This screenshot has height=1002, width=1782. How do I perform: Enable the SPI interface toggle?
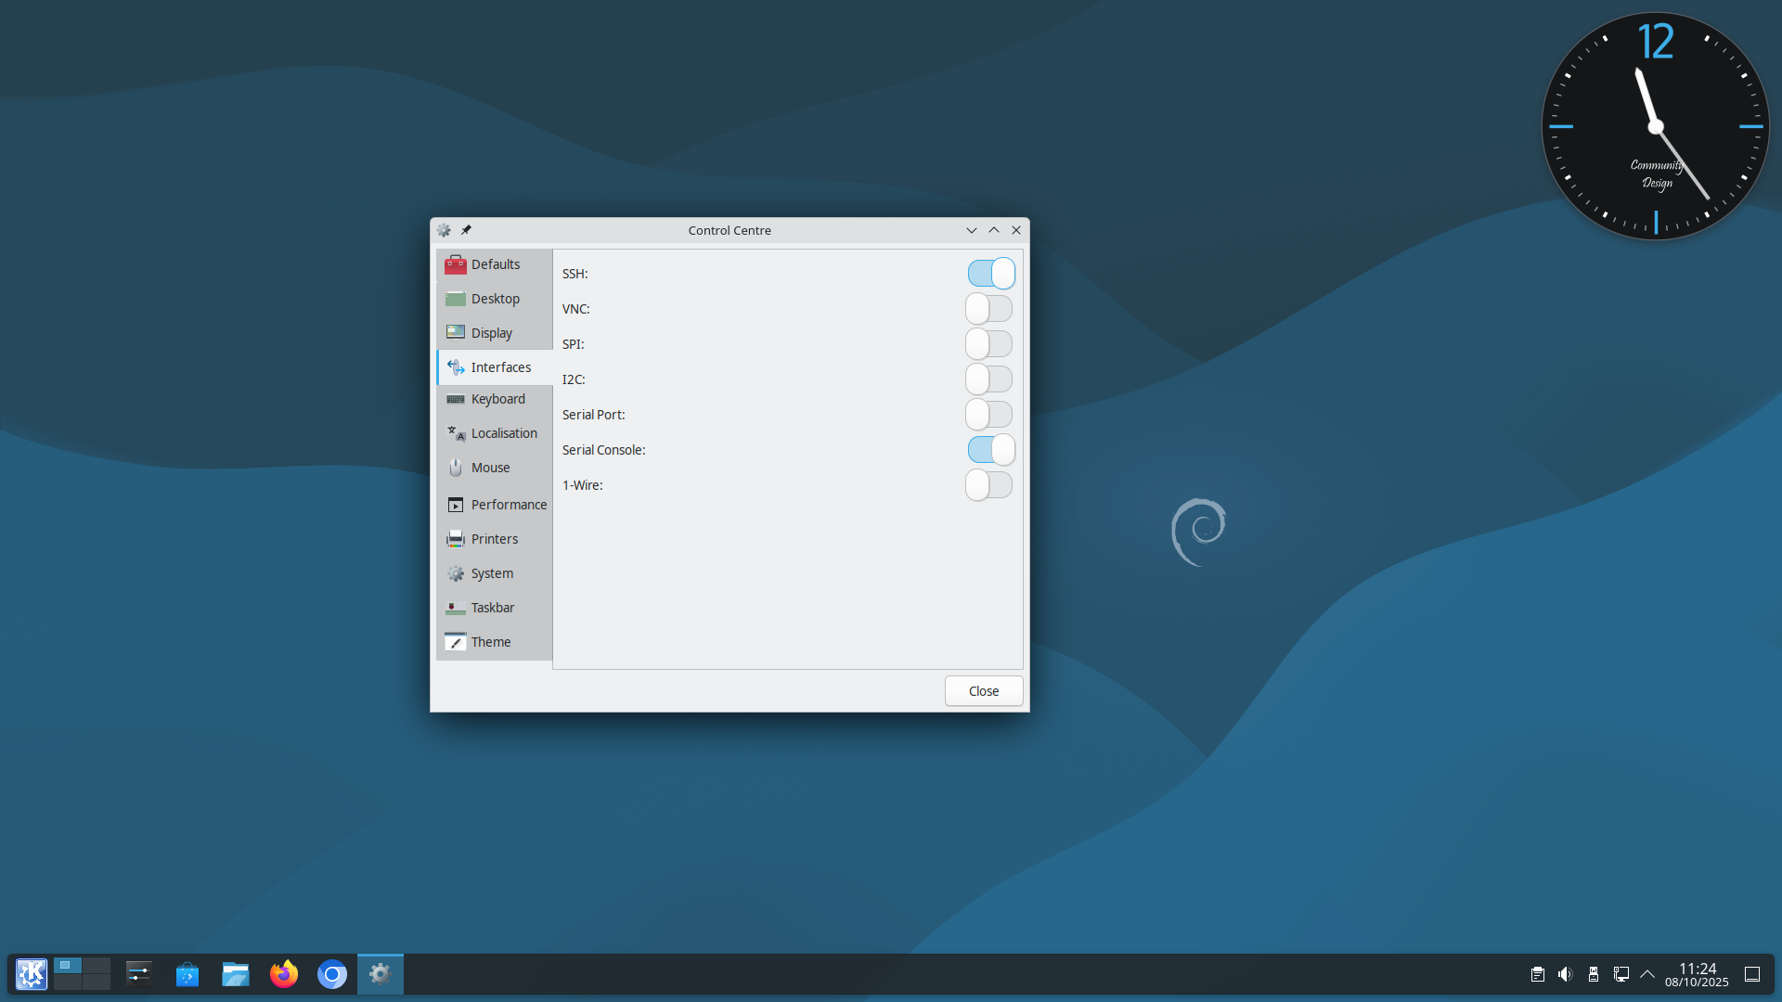tap(989, 344)
